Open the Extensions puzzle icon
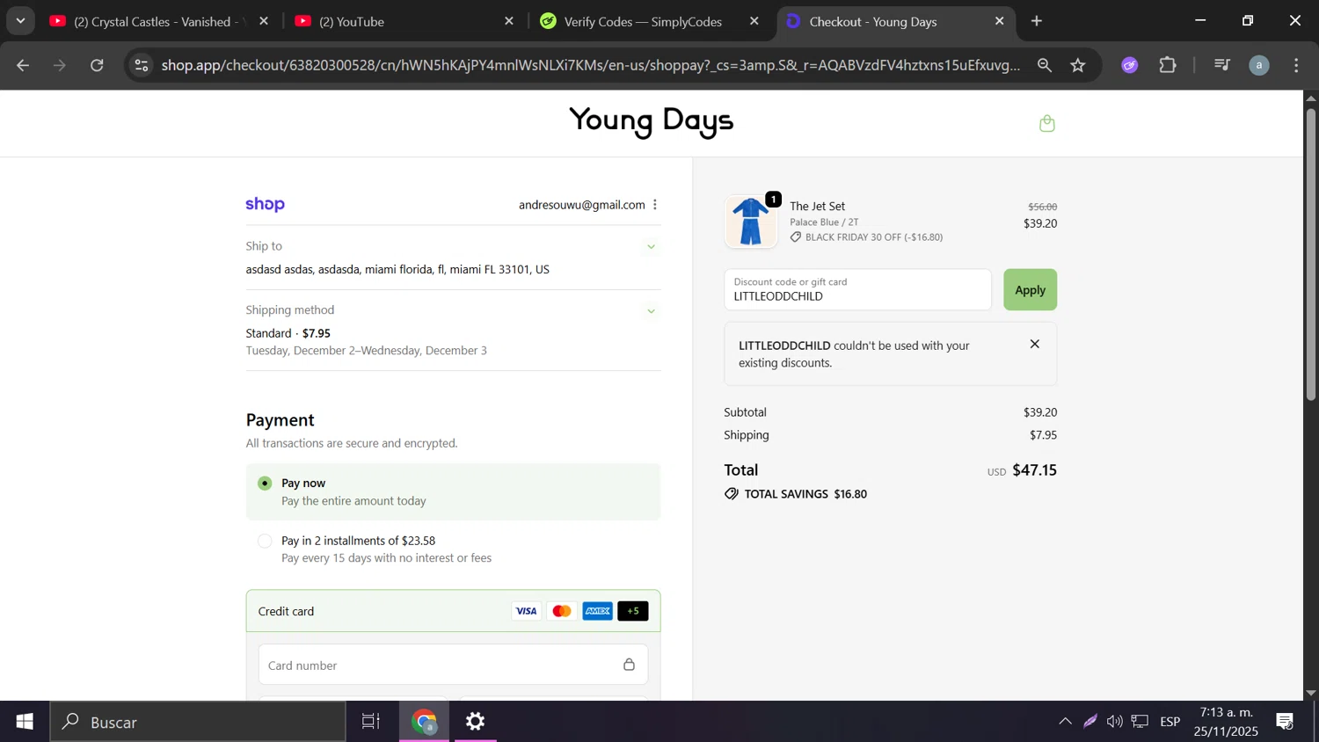Viewport: 1319px width, 742px height. pyautogui.click(x=1168, y=65)
